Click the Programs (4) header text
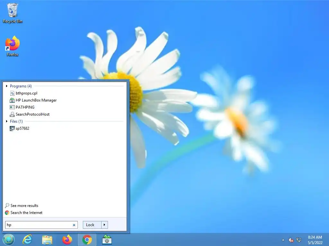 (21, 86)
